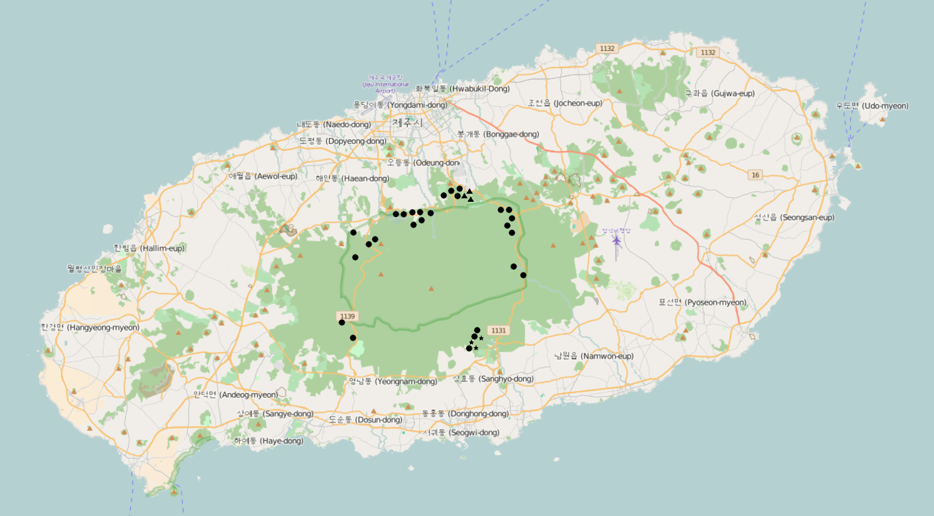Image resolution: width=934 pixels, height=516 pixels.
Task: Click the Jocheon-eup label
Action: 565,103
